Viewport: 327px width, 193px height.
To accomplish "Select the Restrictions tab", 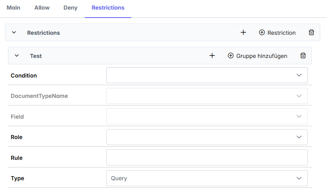I will coord(108,8).
